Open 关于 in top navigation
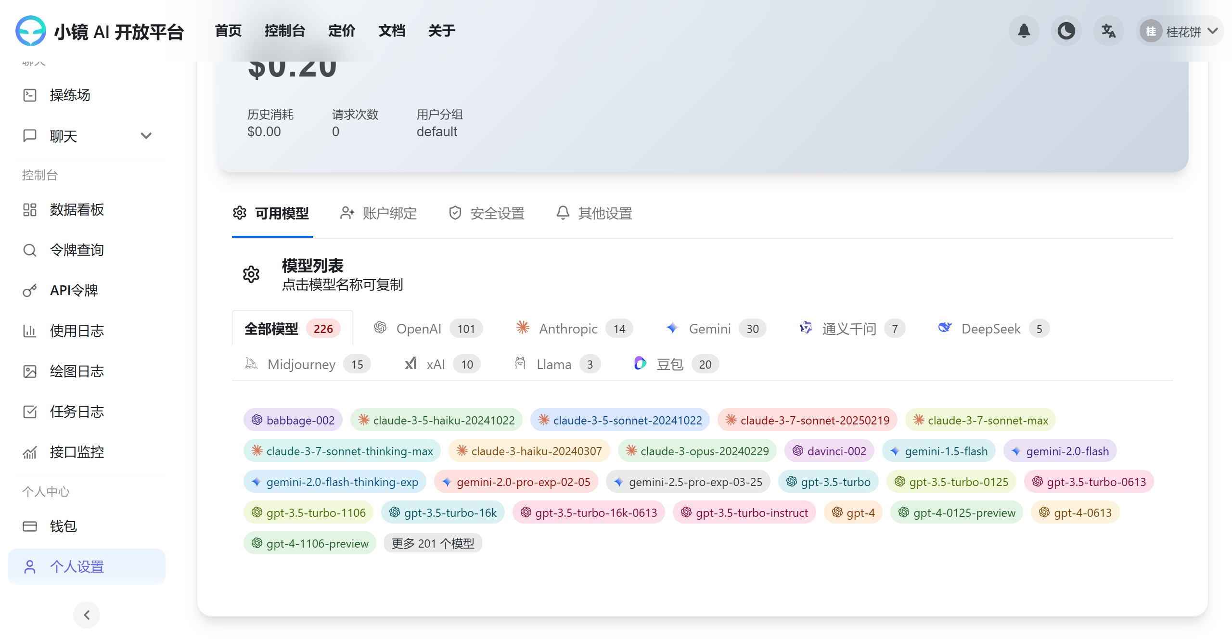The width and height of the screenshot is (1232, 640). click(442, 31)
